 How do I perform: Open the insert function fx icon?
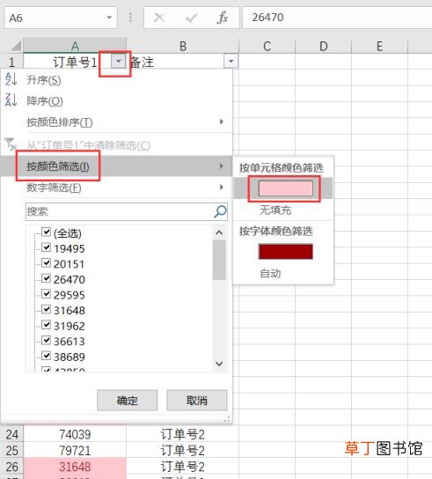tap(223, 18)
